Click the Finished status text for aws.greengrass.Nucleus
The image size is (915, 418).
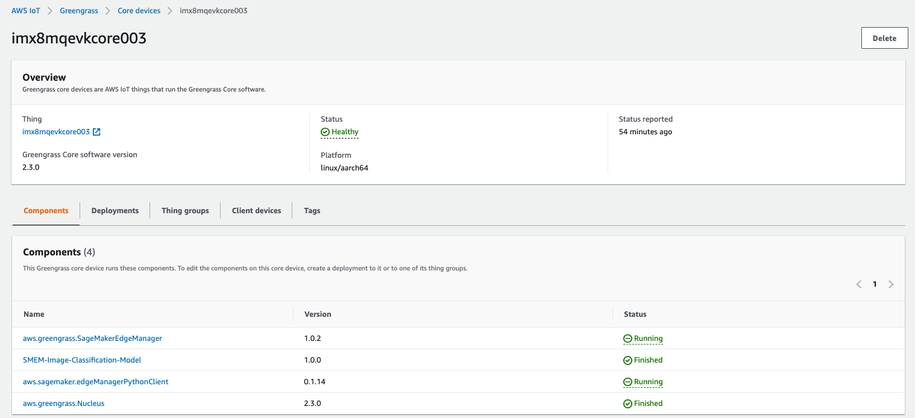pyautogui.click(x=649, y=404)
